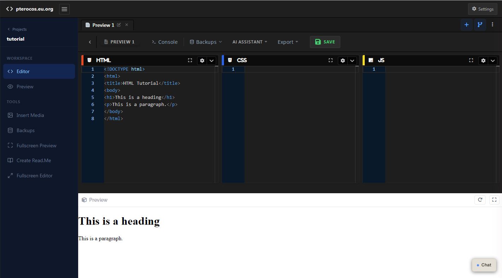Click into the CSS code editor
Viewport: 502px width, 278px height.
[x=300, y=124]
